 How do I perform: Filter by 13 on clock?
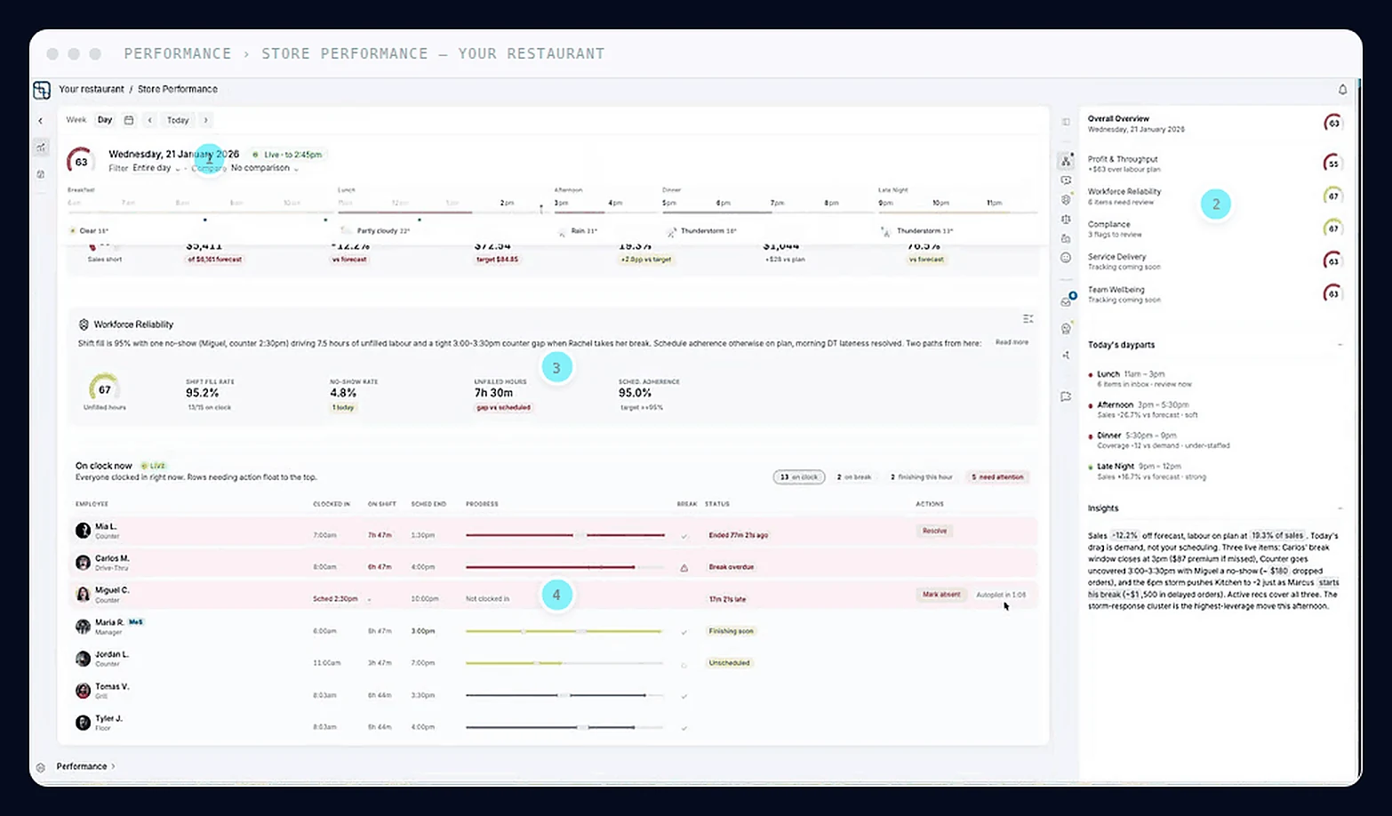coord(799,477)
